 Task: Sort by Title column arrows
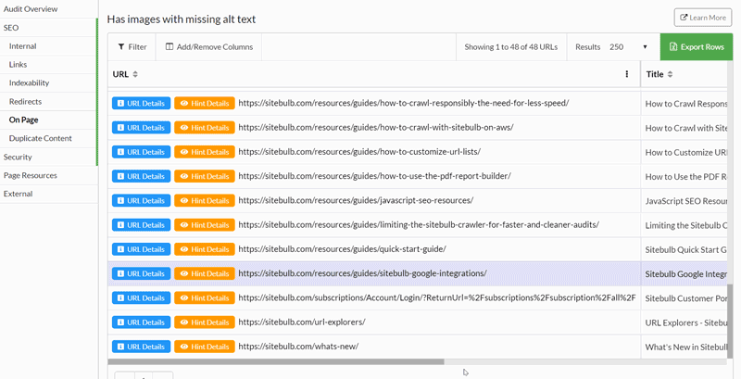[670, 74]
